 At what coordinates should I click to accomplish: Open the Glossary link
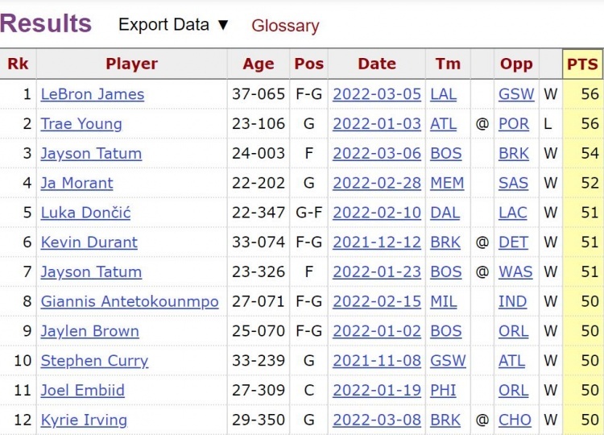[x=285, y=26]
